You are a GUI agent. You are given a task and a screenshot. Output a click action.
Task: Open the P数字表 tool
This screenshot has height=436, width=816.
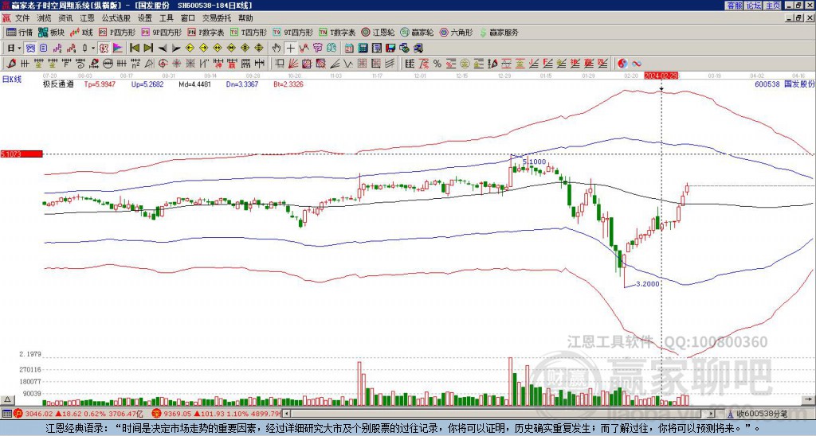[206, 32]
